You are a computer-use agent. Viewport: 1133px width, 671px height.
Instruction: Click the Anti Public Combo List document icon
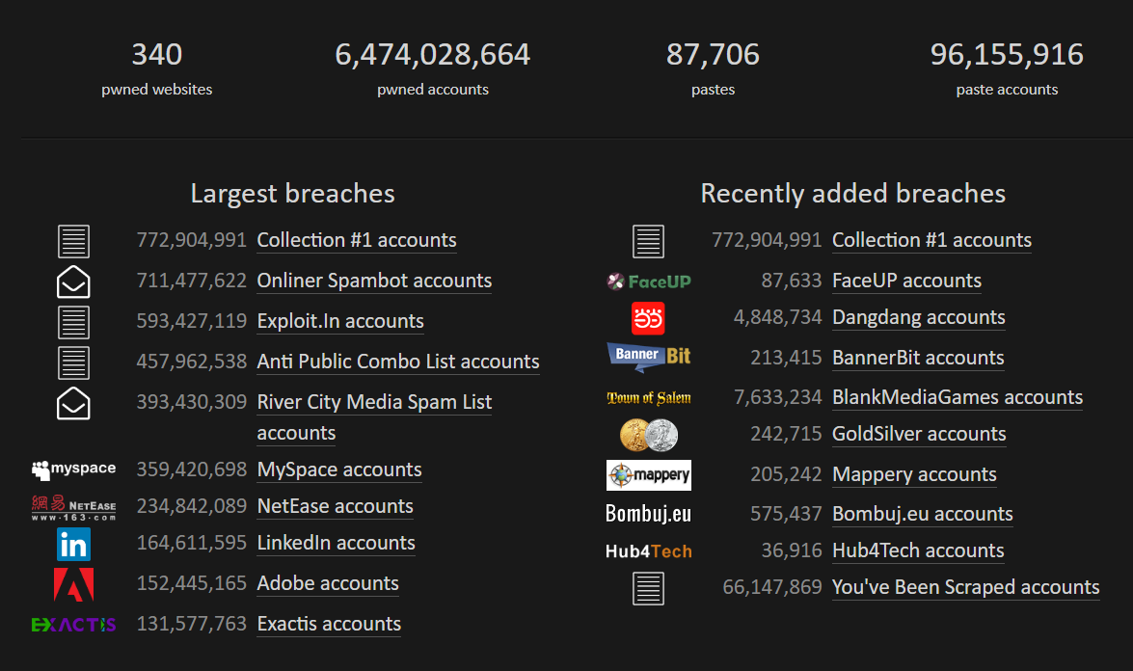point(73,362)
